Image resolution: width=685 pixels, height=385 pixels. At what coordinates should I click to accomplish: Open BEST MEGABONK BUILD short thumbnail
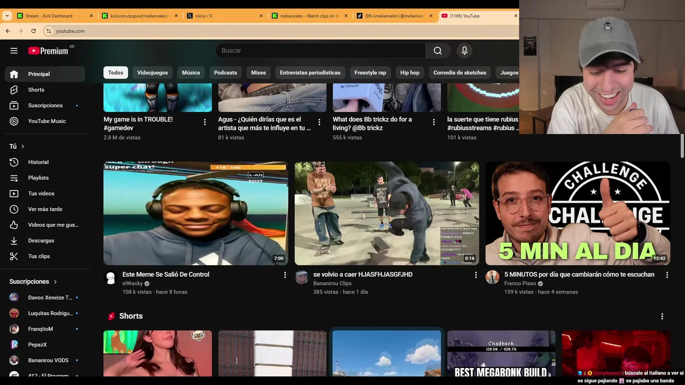[501, 354]
